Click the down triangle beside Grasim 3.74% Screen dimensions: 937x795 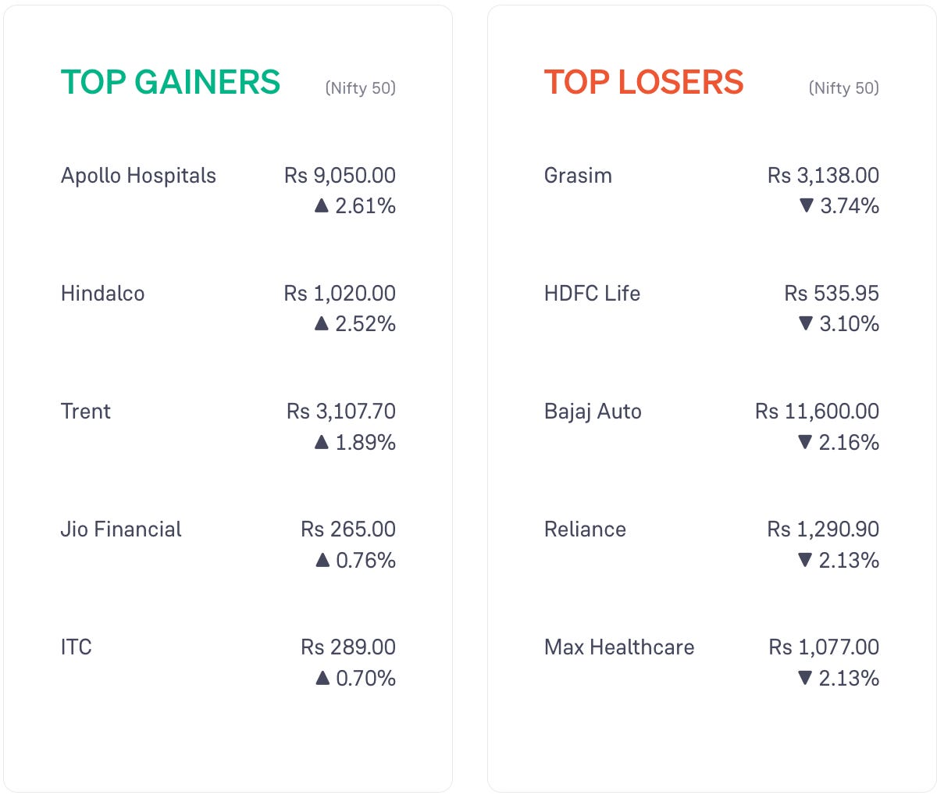click(807, 205)
